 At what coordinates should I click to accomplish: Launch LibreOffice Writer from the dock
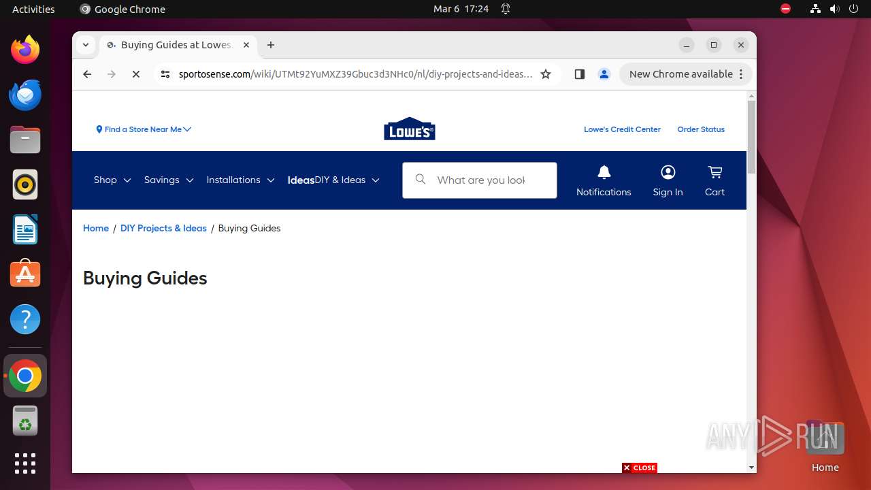click(x=25, y=229)
